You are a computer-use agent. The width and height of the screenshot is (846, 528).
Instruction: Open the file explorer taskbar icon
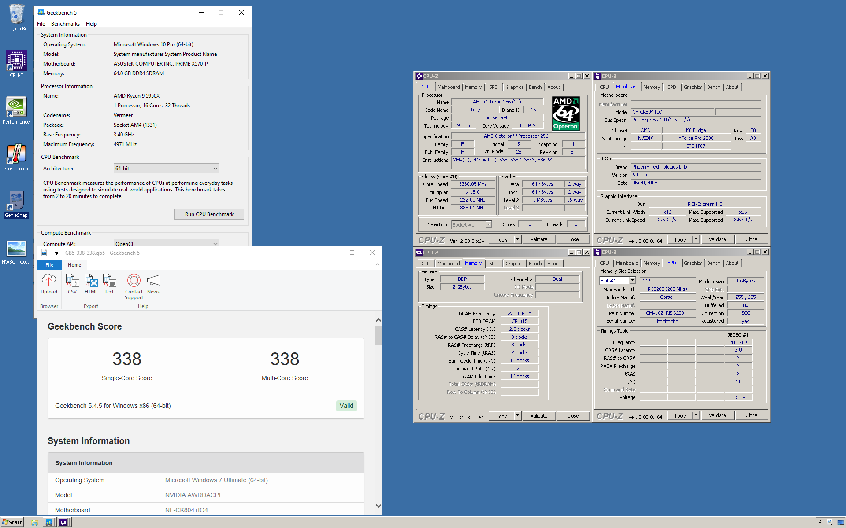click(35, 522)
